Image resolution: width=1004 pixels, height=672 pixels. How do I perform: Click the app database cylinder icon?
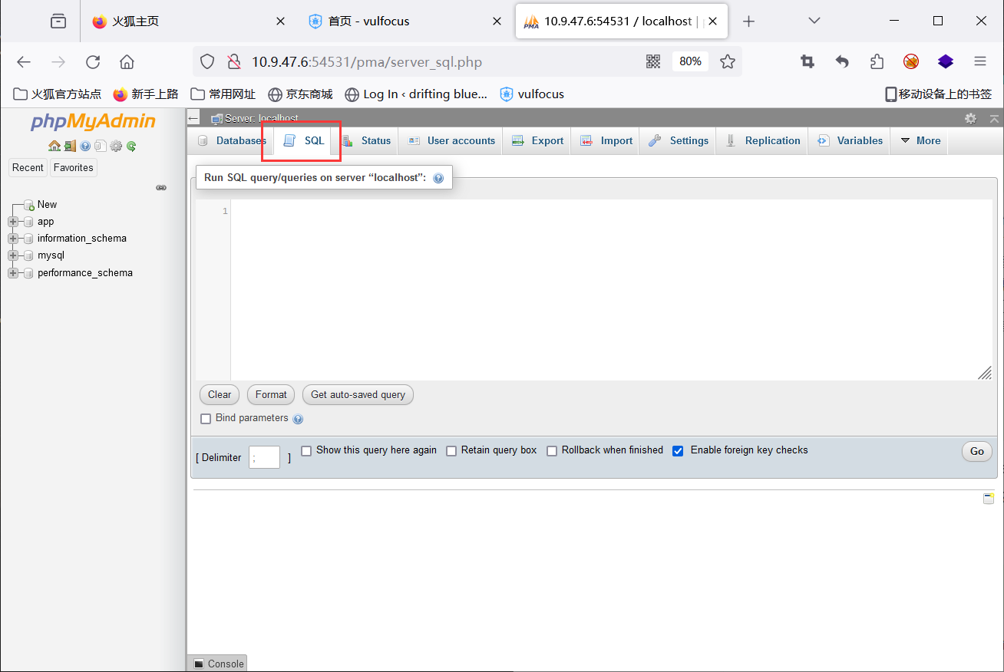coord(29,222)
